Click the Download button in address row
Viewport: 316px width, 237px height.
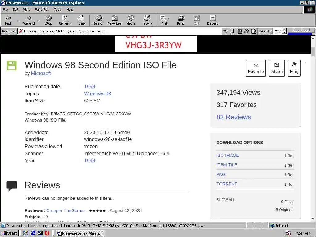click(x=301, y=31)
